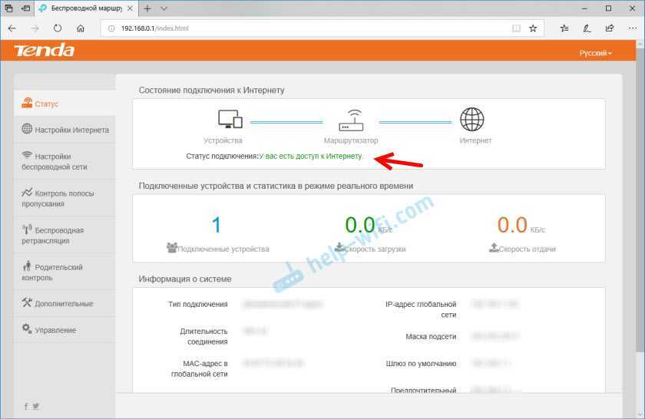
Task: Click the Маршрутизатор router icon
Action: [x=351, y=120]
